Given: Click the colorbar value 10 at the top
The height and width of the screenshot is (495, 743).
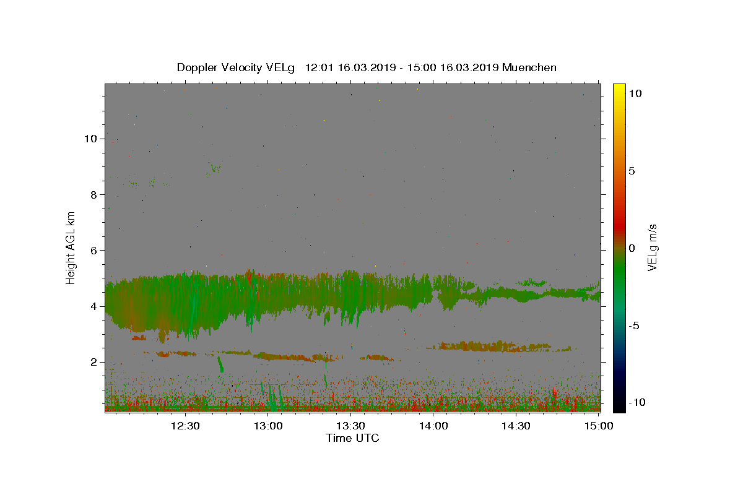Looking at the screenshot, I should 635,93.
